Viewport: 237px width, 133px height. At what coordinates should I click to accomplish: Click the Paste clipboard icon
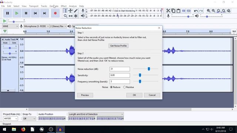178,11
